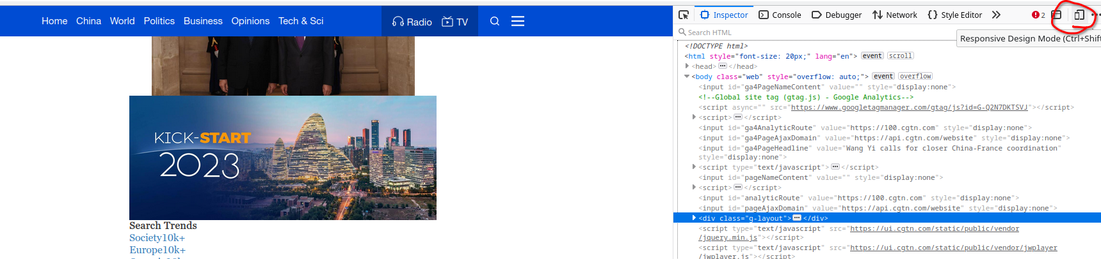This screenshot has height=259, width=1101.
Task: Select the ga4PageHeadline input node
Action: coord(880,152)
